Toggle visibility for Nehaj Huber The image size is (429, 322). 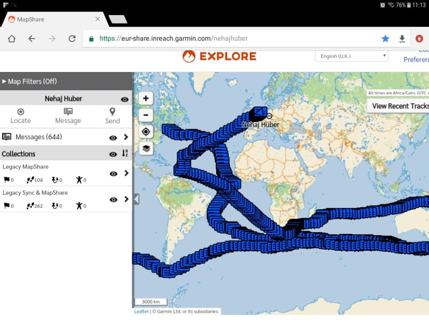click(x=124, y=100)
